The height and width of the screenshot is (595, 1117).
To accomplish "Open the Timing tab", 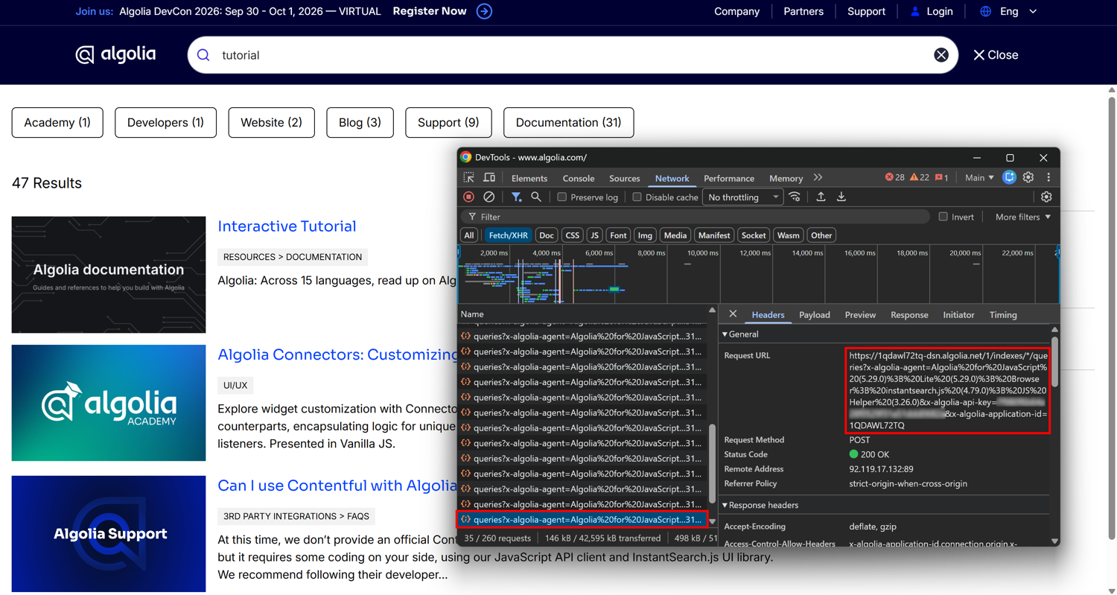I will (1003, 314).
